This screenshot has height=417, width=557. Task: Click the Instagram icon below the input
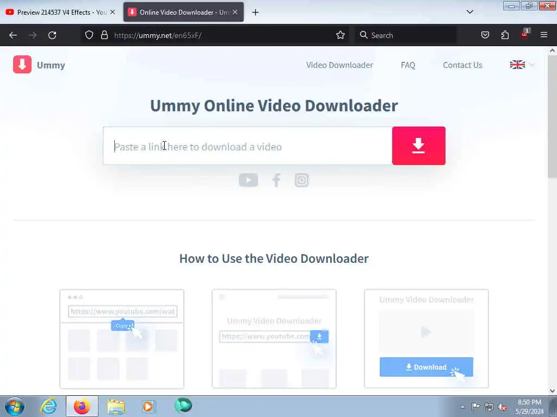pyautogui.click(x=301, y=180)
